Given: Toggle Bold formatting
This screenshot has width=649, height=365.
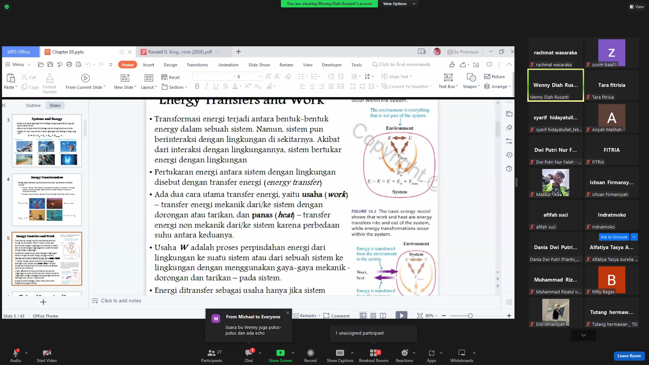Looking at the screenshot, I should click(x=197, y=87).
